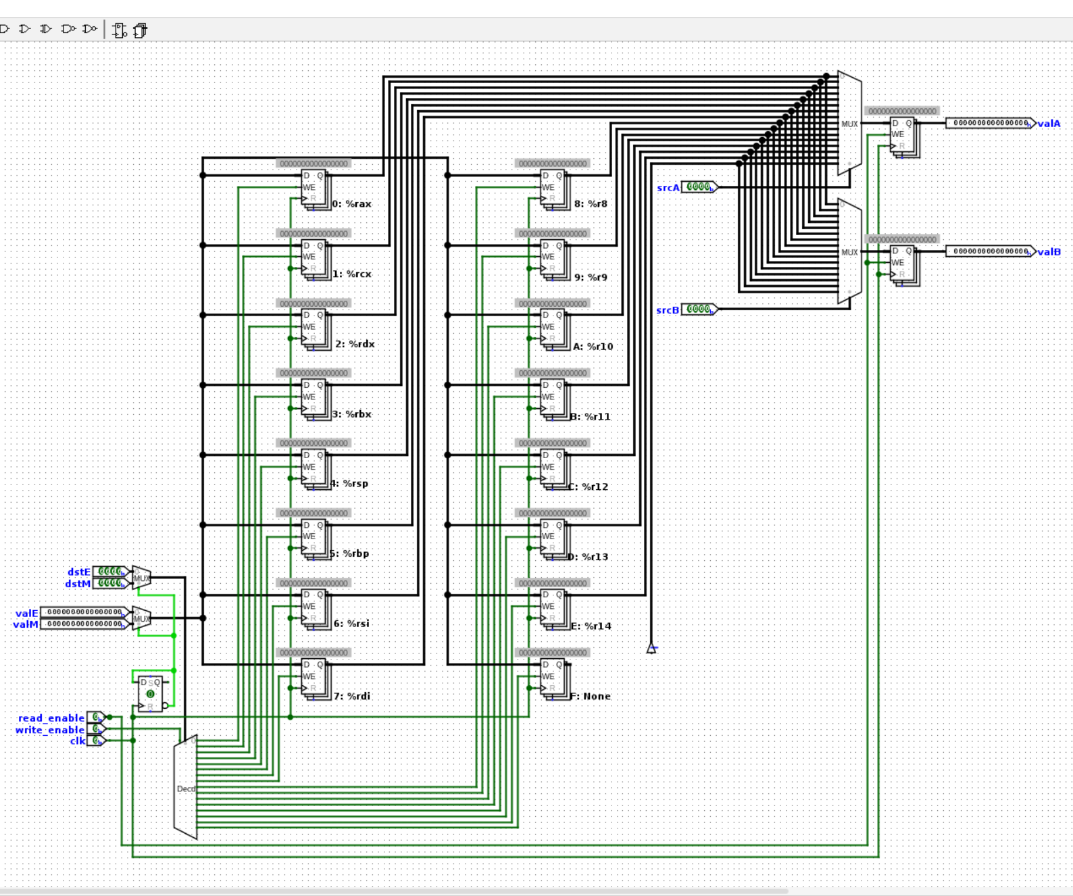
Task: Select the valA output pin
Action: click(990, 123)
